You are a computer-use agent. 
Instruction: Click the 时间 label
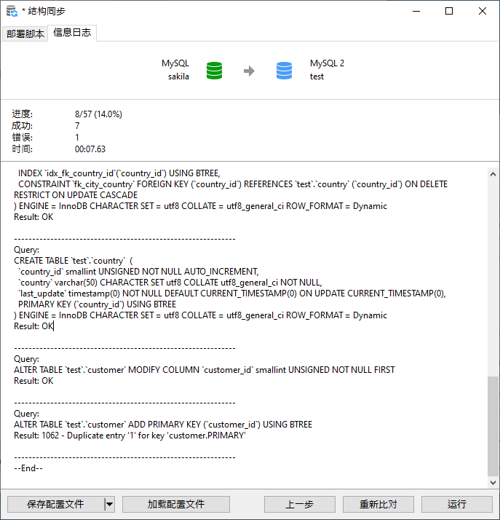tap(23, 149)
